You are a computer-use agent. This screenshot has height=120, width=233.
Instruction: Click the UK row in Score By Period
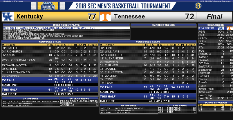(x=216, y=107)
